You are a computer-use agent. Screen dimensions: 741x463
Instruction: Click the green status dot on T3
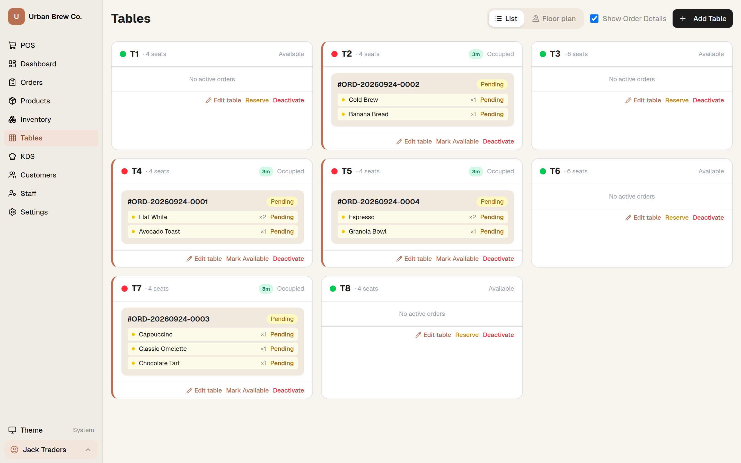click(543, 54)
